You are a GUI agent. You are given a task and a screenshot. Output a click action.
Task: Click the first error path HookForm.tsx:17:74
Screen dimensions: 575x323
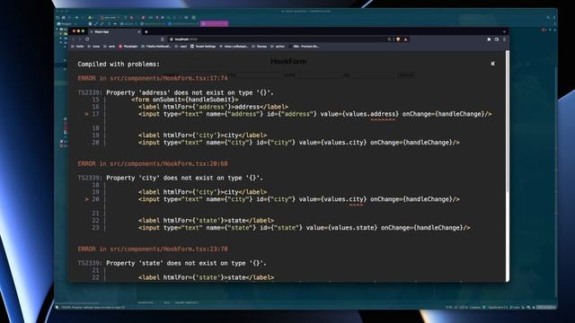(x=169, y=78)
